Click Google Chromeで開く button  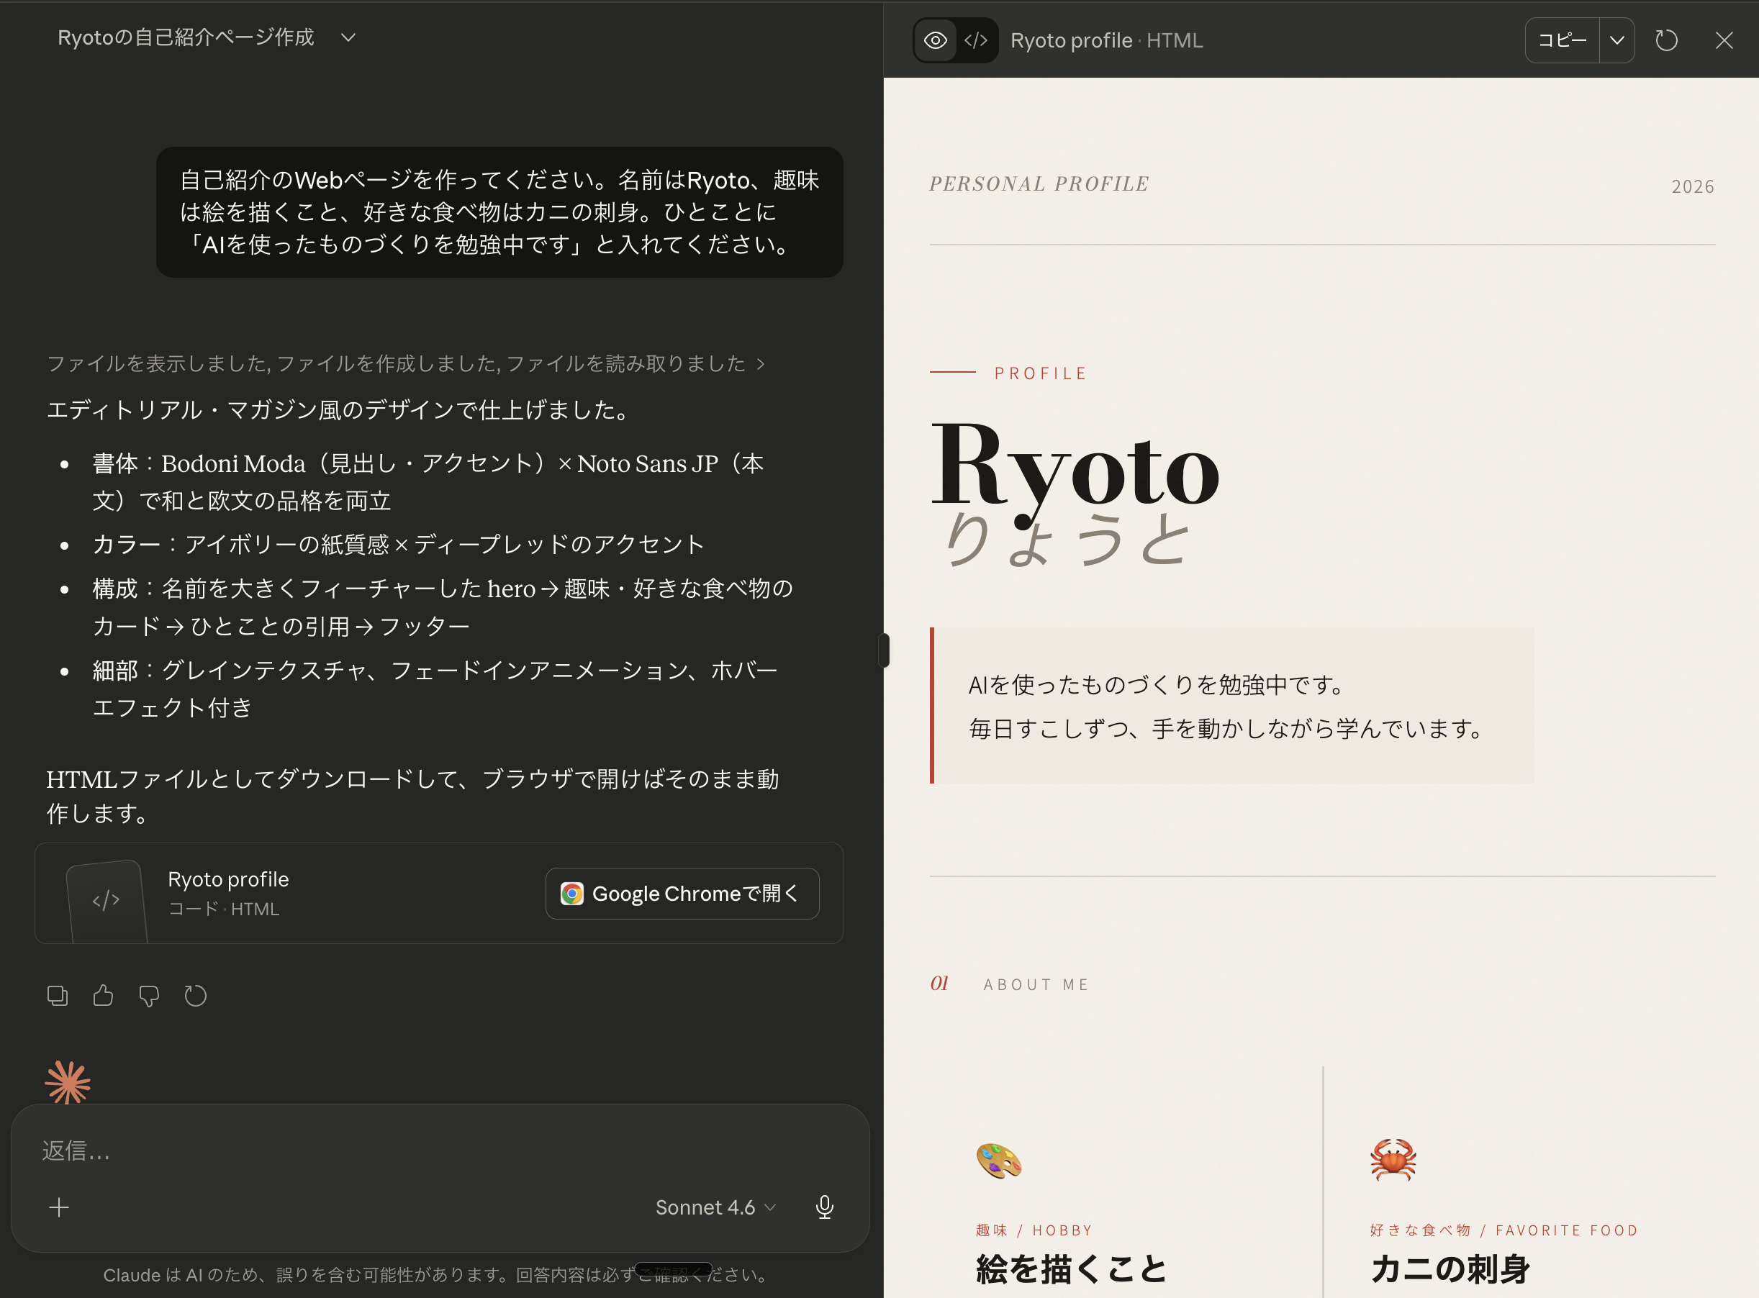click(x=682, y=894)
